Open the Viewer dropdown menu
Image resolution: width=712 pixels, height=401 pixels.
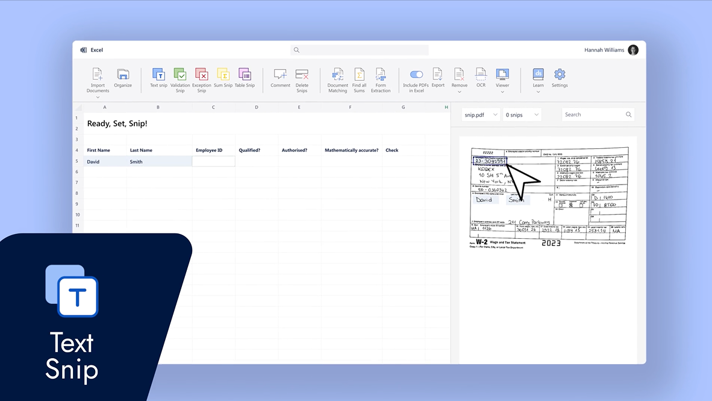[x=502, y=92]
